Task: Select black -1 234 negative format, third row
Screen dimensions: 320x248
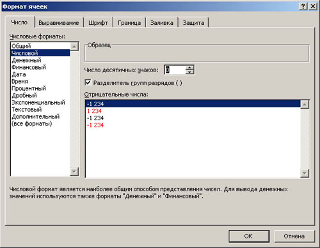Action: 193,118
